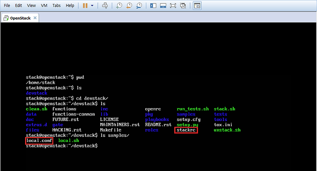Click the stackrc file name

click(x=186, y=130)
